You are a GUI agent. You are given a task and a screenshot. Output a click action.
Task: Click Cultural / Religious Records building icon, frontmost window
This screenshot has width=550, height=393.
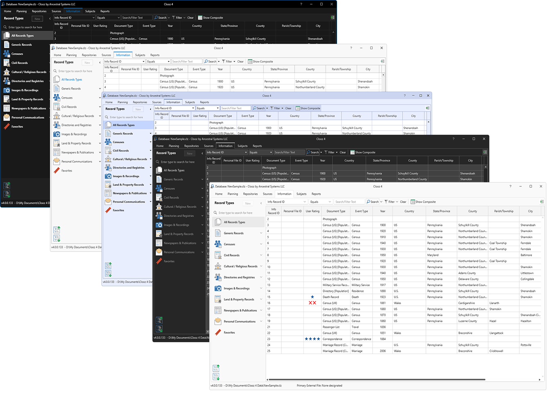coord(218,266)
